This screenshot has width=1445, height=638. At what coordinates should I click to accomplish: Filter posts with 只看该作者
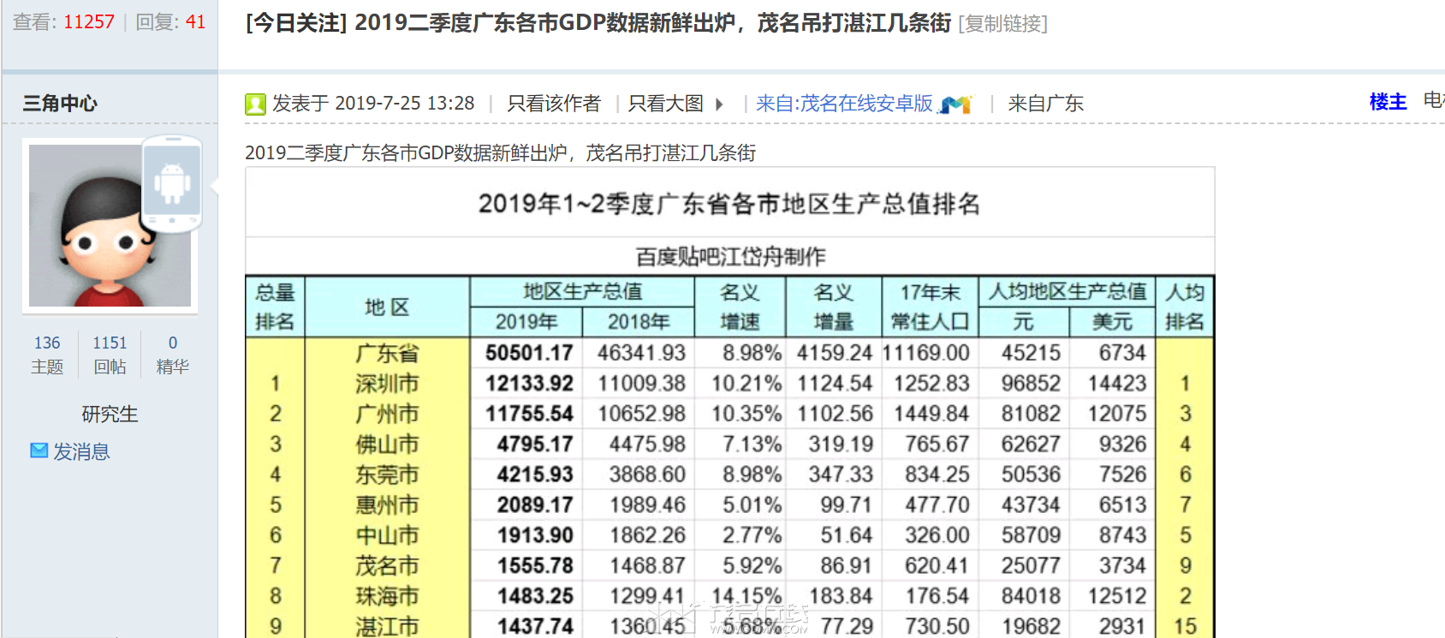(554, 104)
